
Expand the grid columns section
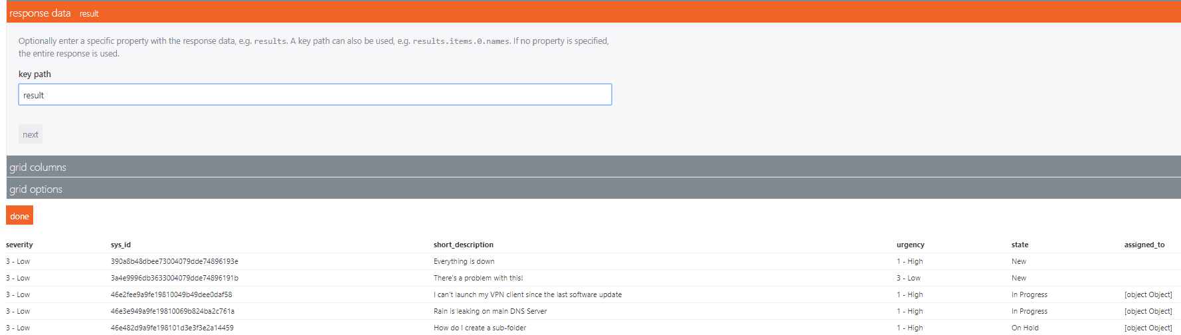point(593,167)
